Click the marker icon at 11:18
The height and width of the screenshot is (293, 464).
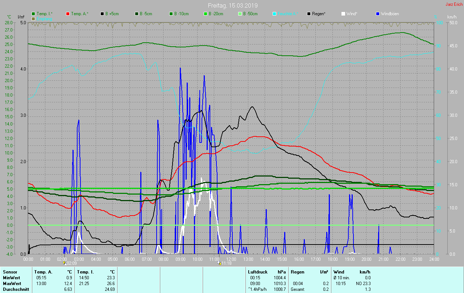pos(219,263)
